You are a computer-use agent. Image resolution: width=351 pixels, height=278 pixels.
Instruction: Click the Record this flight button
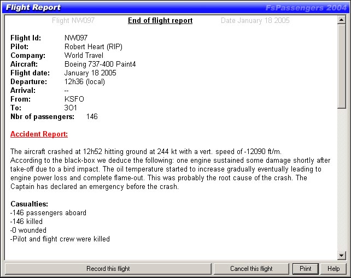(108, 269)
